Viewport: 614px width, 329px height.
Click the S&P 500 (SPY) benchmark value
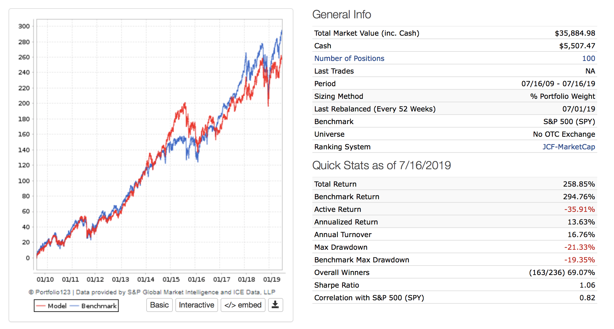pyautogui.click(x=569, y=122)
